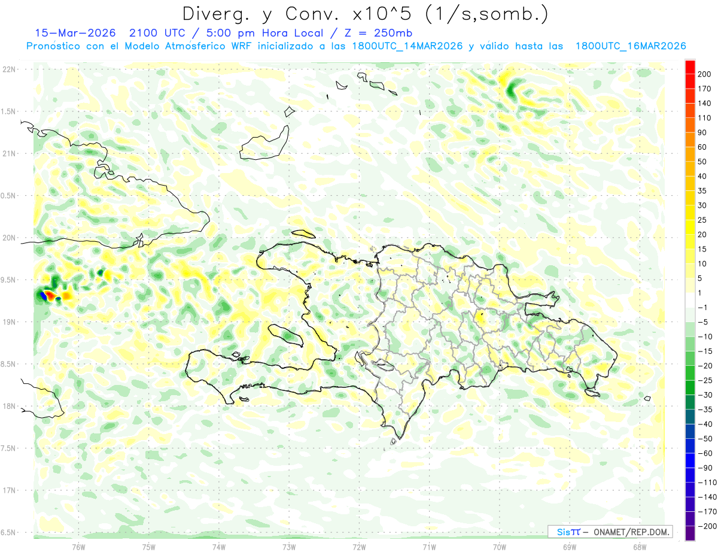
Task: Click the positive "140" colorbar value
Action: click(705, 104)
